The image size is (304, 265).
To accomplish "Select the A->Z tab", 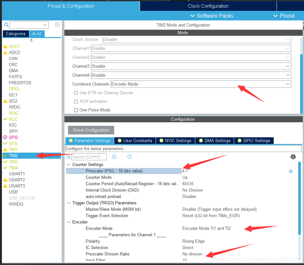I will point(37,34).
